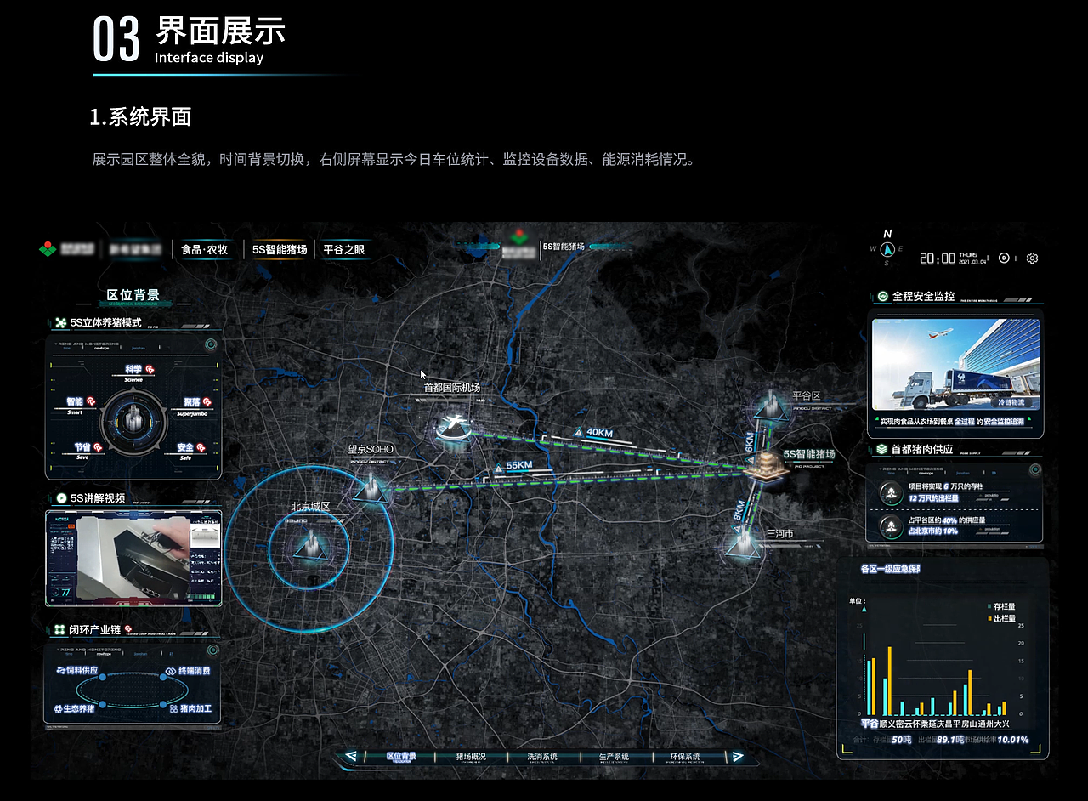The image size is (1088, 801).
Task: Click the red tap icon beside 聚落
Action: pyautogui.click(x=207, y=401)
